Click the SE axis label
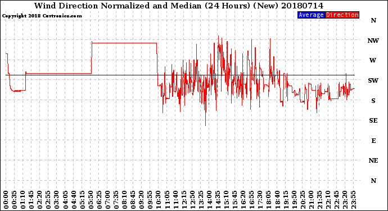 pos(373,120)
